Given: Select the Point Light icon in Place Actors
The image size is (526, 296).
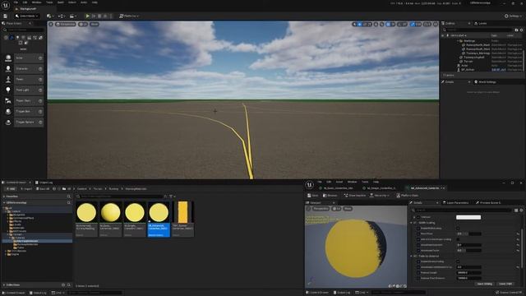Looking at the screenshot, I should click(x=8, y=90).
